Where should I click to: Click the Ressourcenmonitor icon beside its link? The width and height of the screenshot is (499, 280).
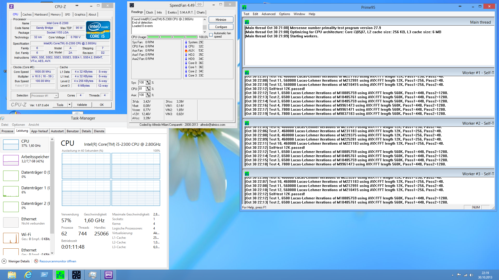[x=36, y=261]
